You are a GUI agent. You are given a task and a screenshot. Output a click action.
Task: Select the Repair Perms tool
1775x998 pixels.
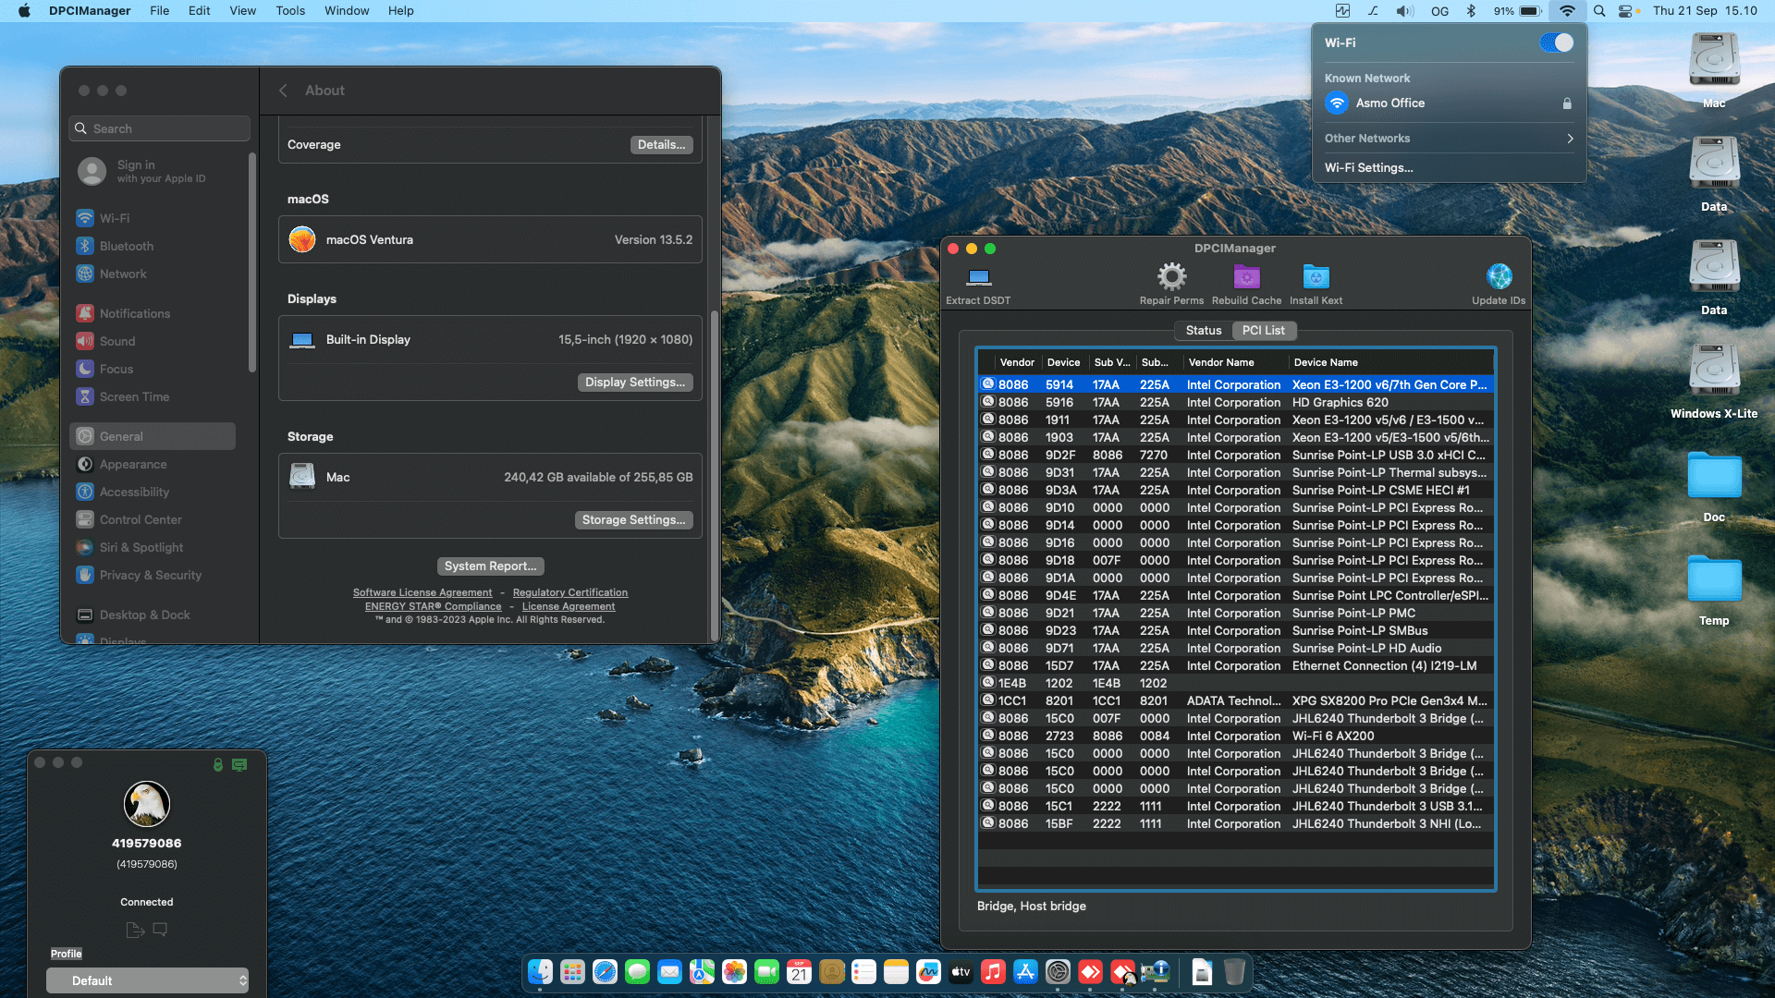click(x=1171, y=277)
